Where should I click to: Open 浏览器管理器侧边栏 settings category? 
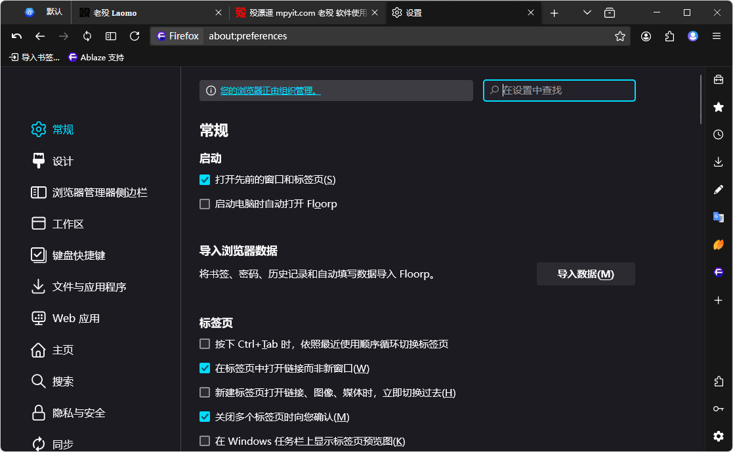(x=89, y=193)
